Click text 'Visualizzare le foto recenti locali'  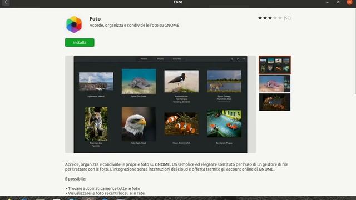coord(102,193)
